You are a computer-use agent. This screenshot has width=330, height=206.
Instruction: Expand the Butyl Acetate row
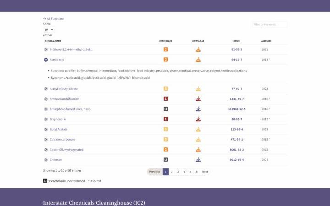pos(46,129)
